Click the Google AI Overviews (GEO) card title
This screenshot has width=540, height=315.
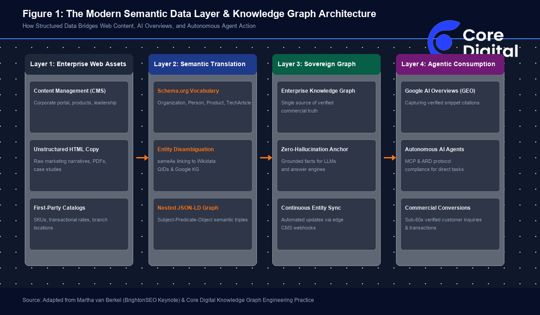440,91
